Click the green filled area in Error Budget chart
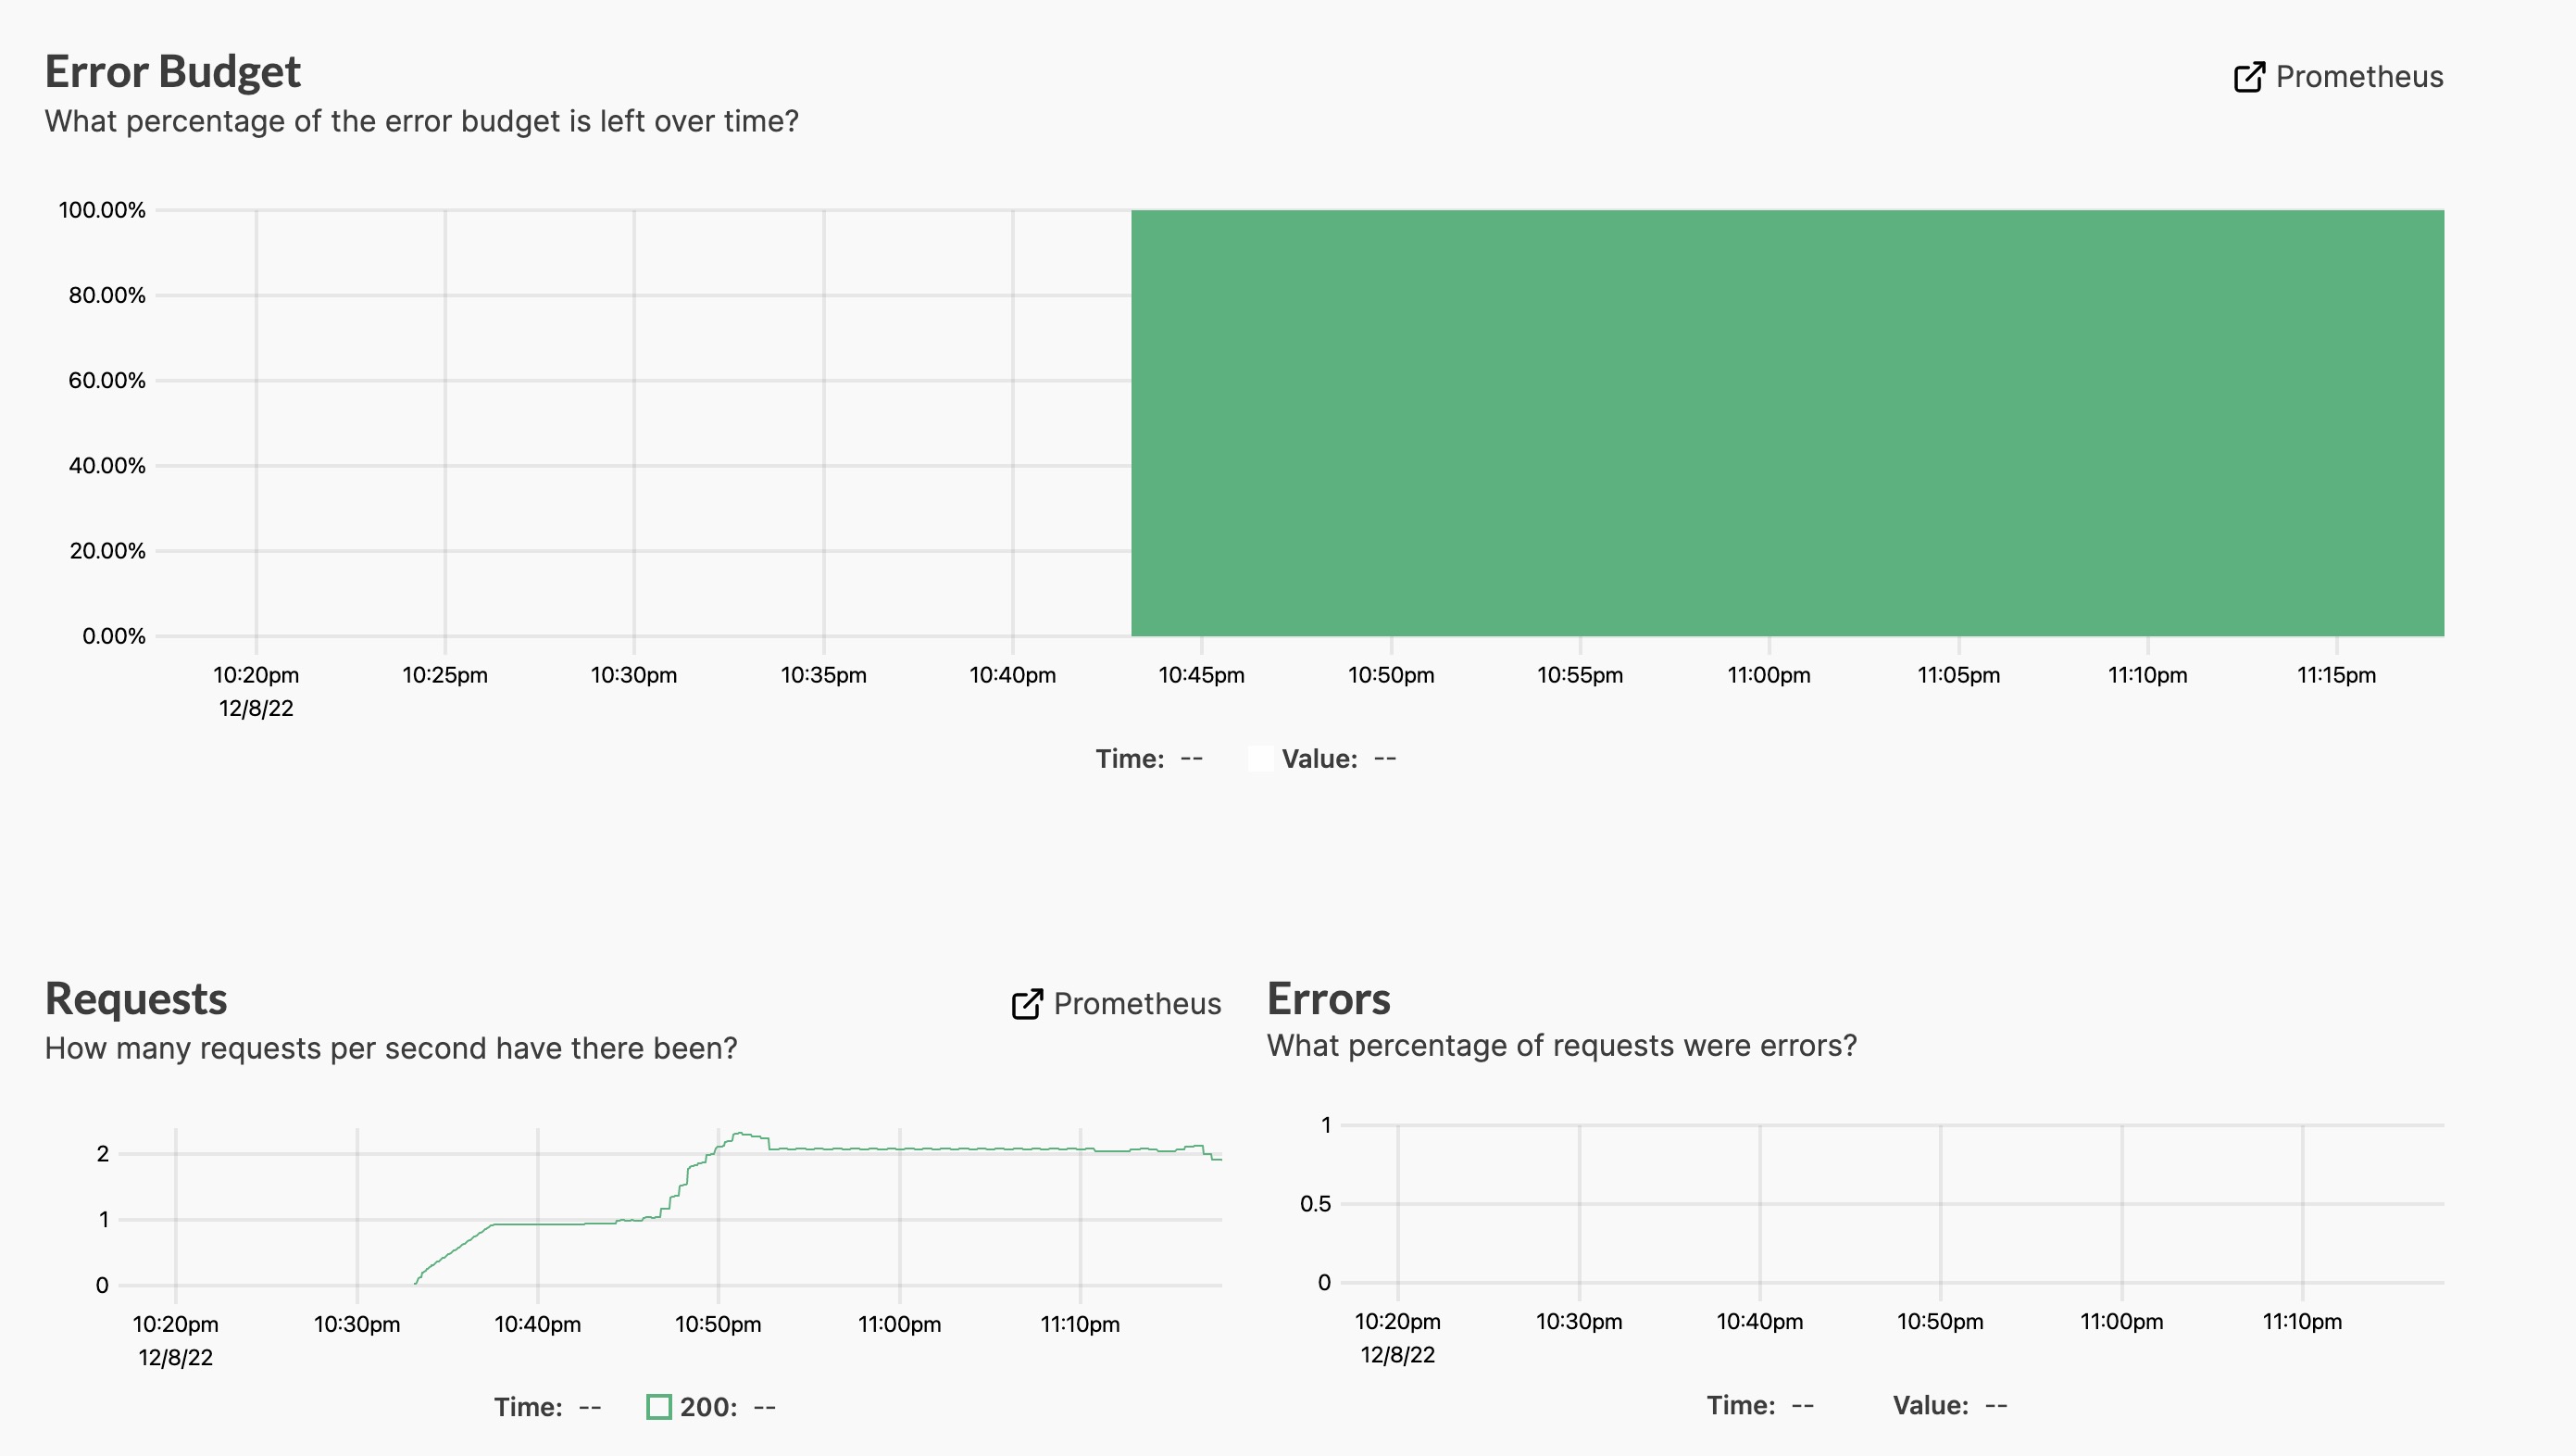 1786,422
